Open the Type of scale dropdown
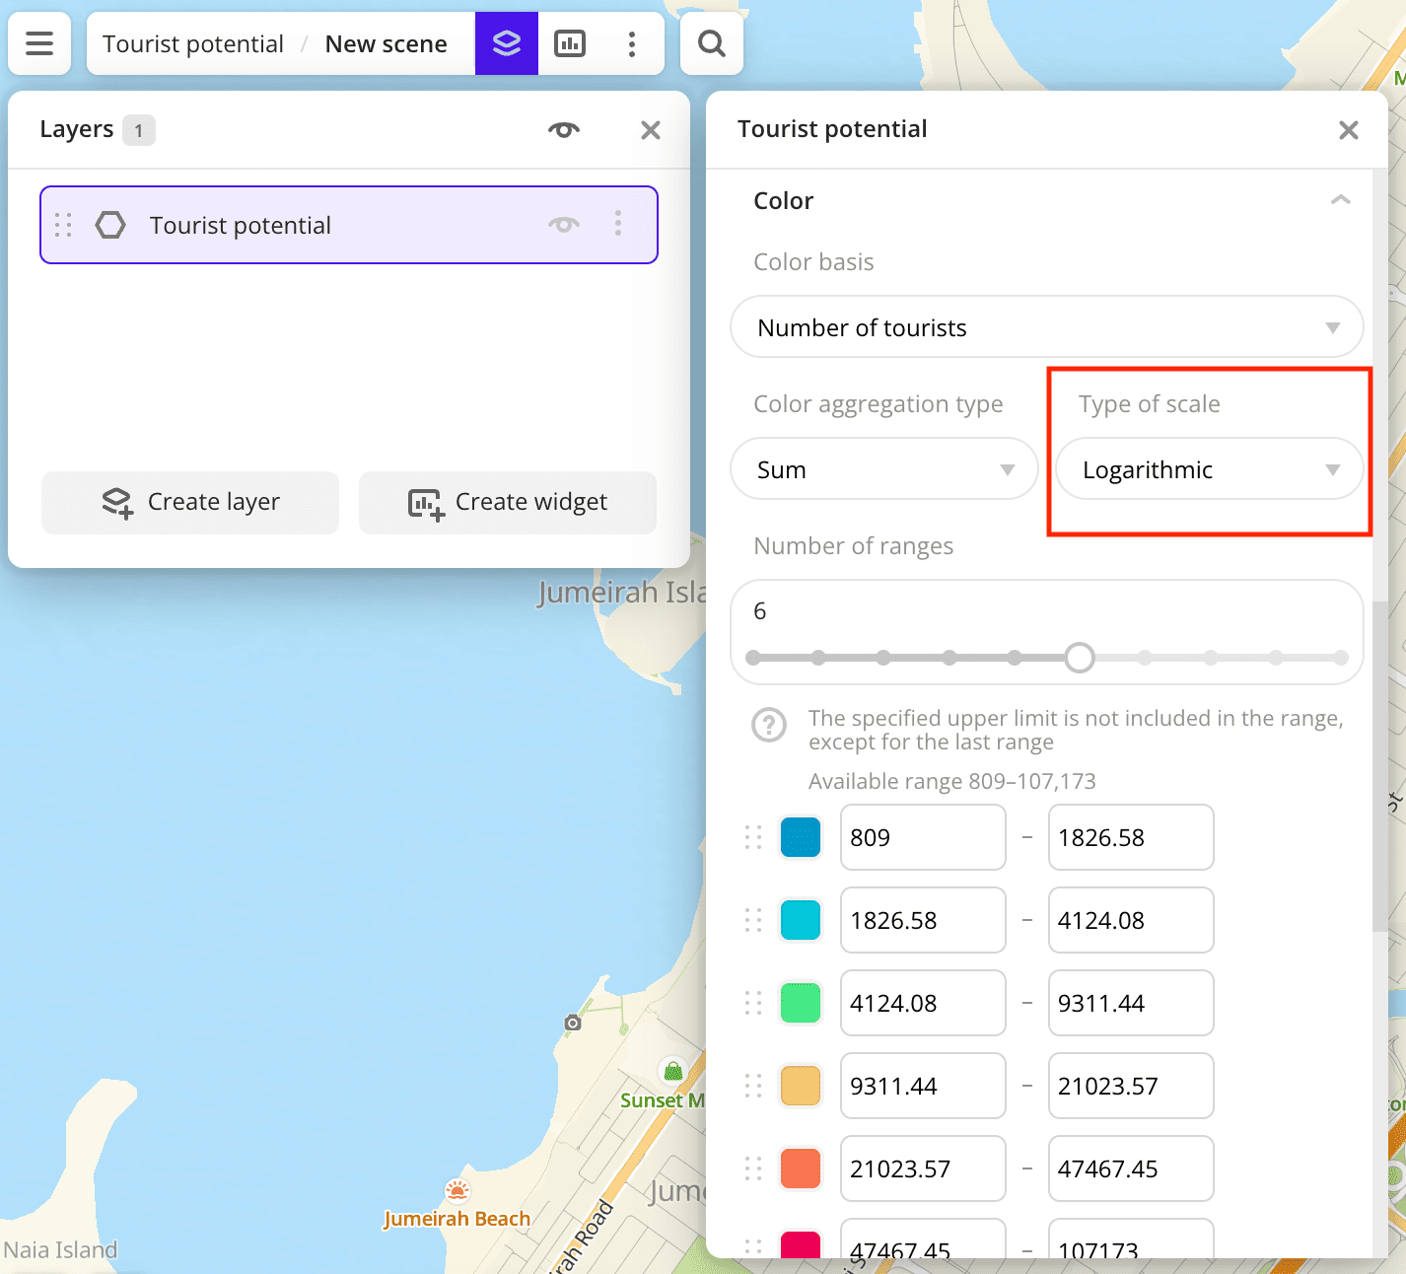Viewport: 1406px width, 1274px height. [x=1209, y=469]
